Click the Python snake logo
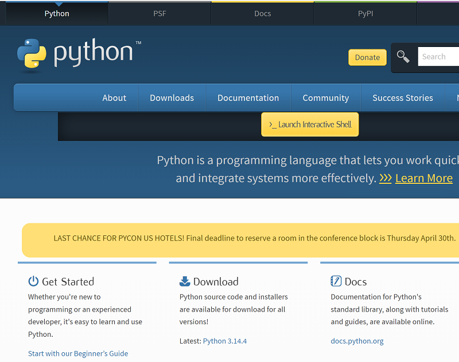459x362 pixels. pos(32,54)
